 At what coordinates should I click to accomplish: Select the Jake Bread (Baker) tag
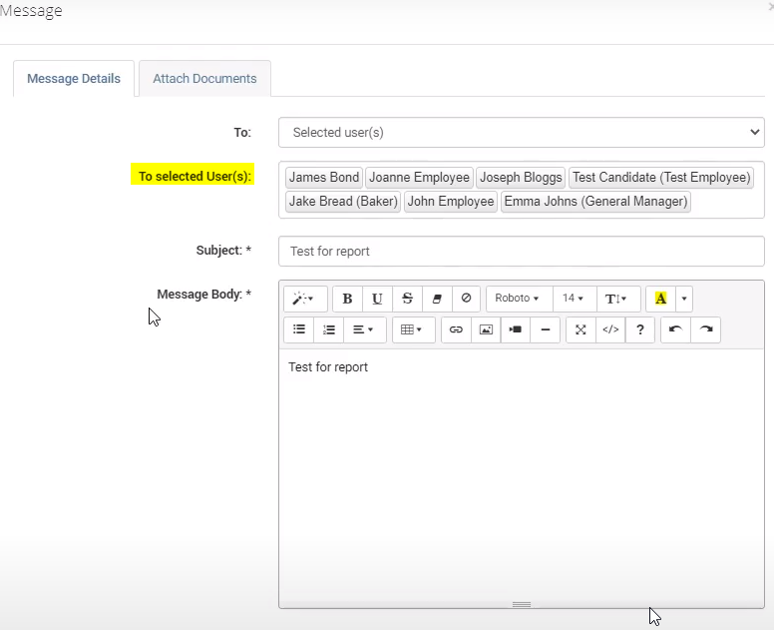[343, 202]
